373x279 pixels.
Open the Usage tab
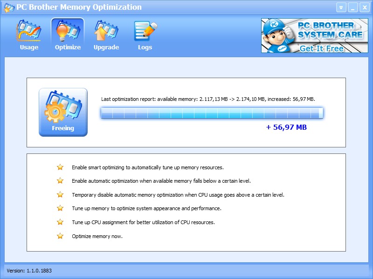coord(29,35)
